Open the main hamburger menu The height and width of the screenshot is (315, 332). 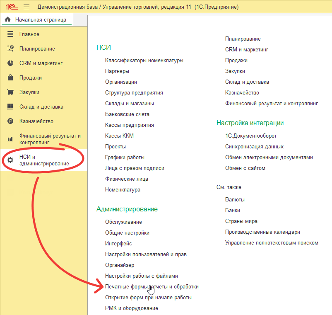(x=26, y=7)
